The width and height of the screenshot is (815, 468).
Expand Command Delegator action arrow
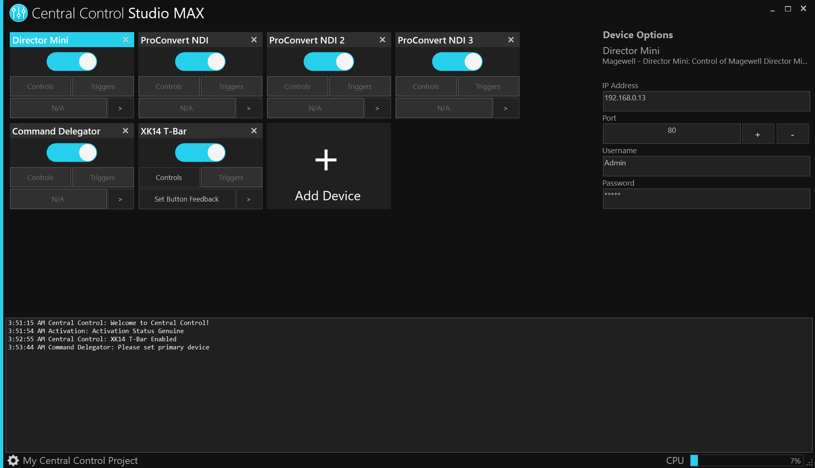120,199
